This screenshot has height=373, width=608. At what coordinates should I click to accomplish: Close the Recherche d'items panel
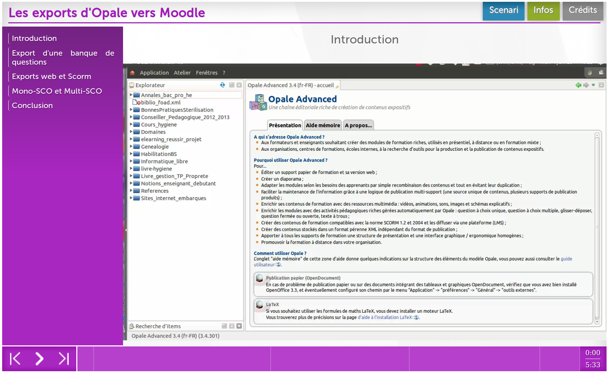click(239, 326)
